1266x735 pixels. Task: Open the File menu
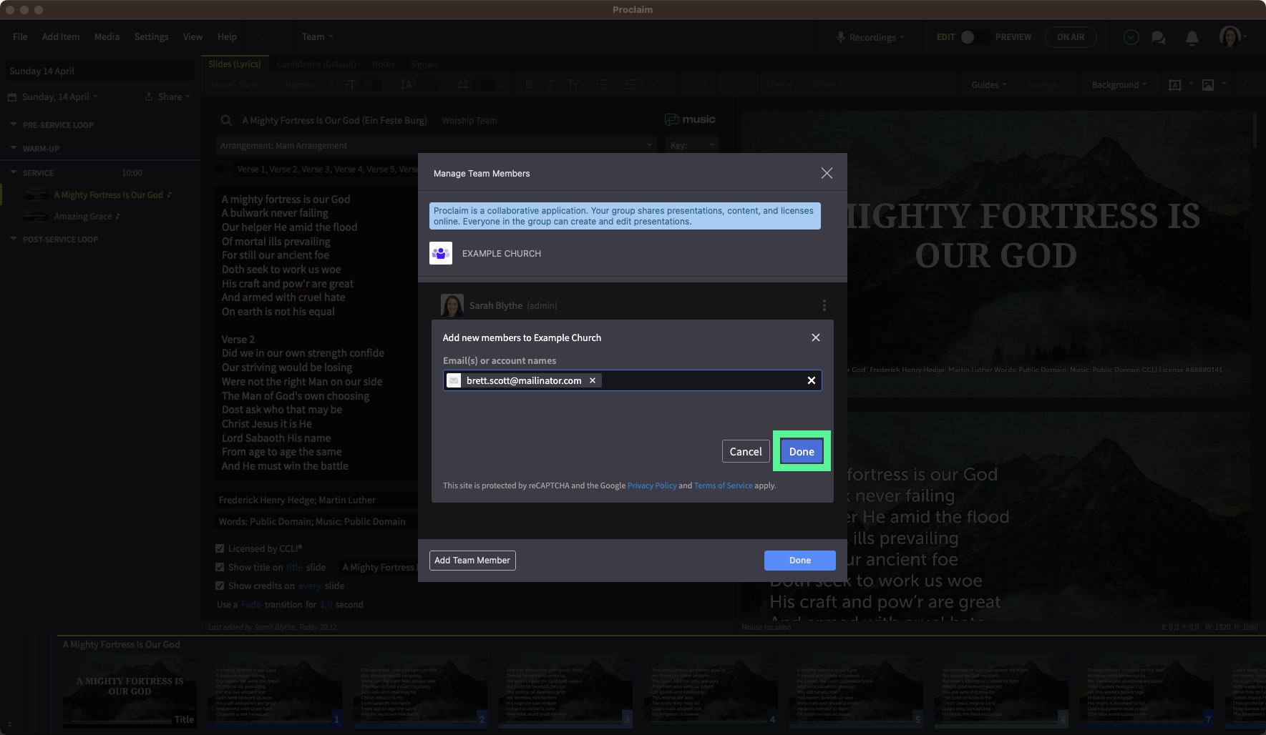click(x=20, y=37)
